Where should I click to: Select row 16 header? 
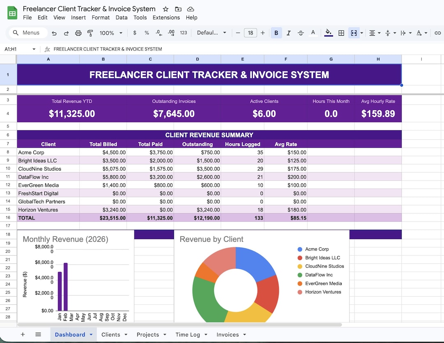point(8,217)
